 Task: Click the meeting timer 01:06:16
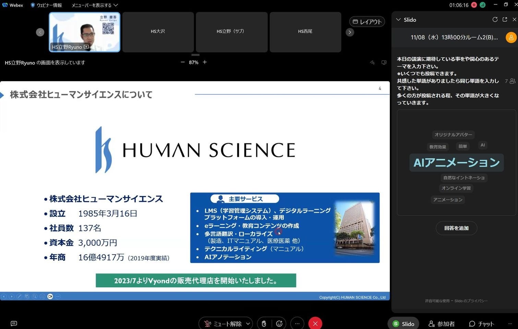point(459,5)
